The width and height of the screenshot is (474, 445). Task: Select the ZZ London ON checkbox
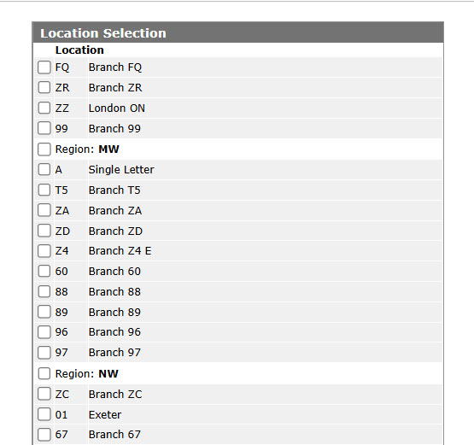[x=44, y=108]
